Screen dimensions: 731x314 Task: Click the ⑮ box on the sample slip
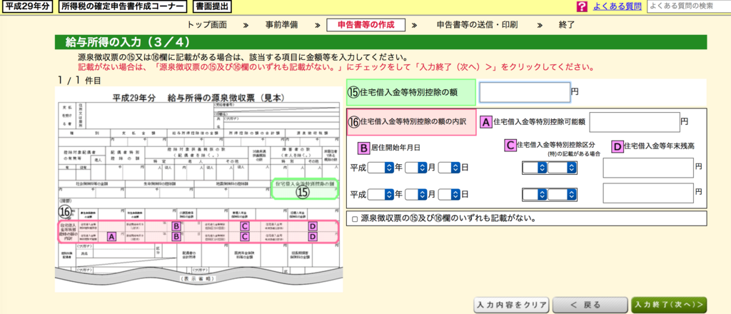click(x=304, y=188)
